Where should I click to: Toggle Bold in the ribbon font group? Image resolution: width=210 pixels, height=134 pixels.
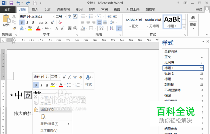tap(22, 22)
